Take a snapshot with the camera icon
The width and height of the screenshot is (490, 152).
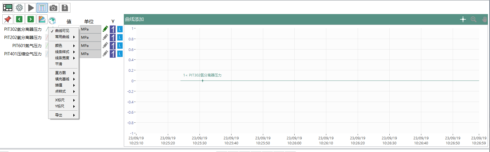[53, 8]
